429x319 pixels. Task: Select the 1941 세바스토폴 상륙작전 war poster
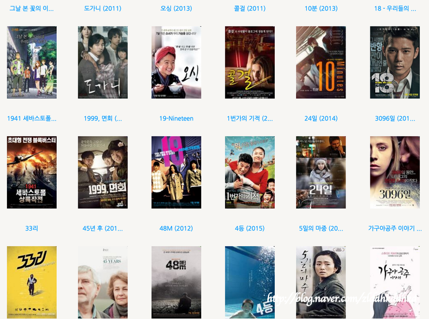click(x=32, y=173)
